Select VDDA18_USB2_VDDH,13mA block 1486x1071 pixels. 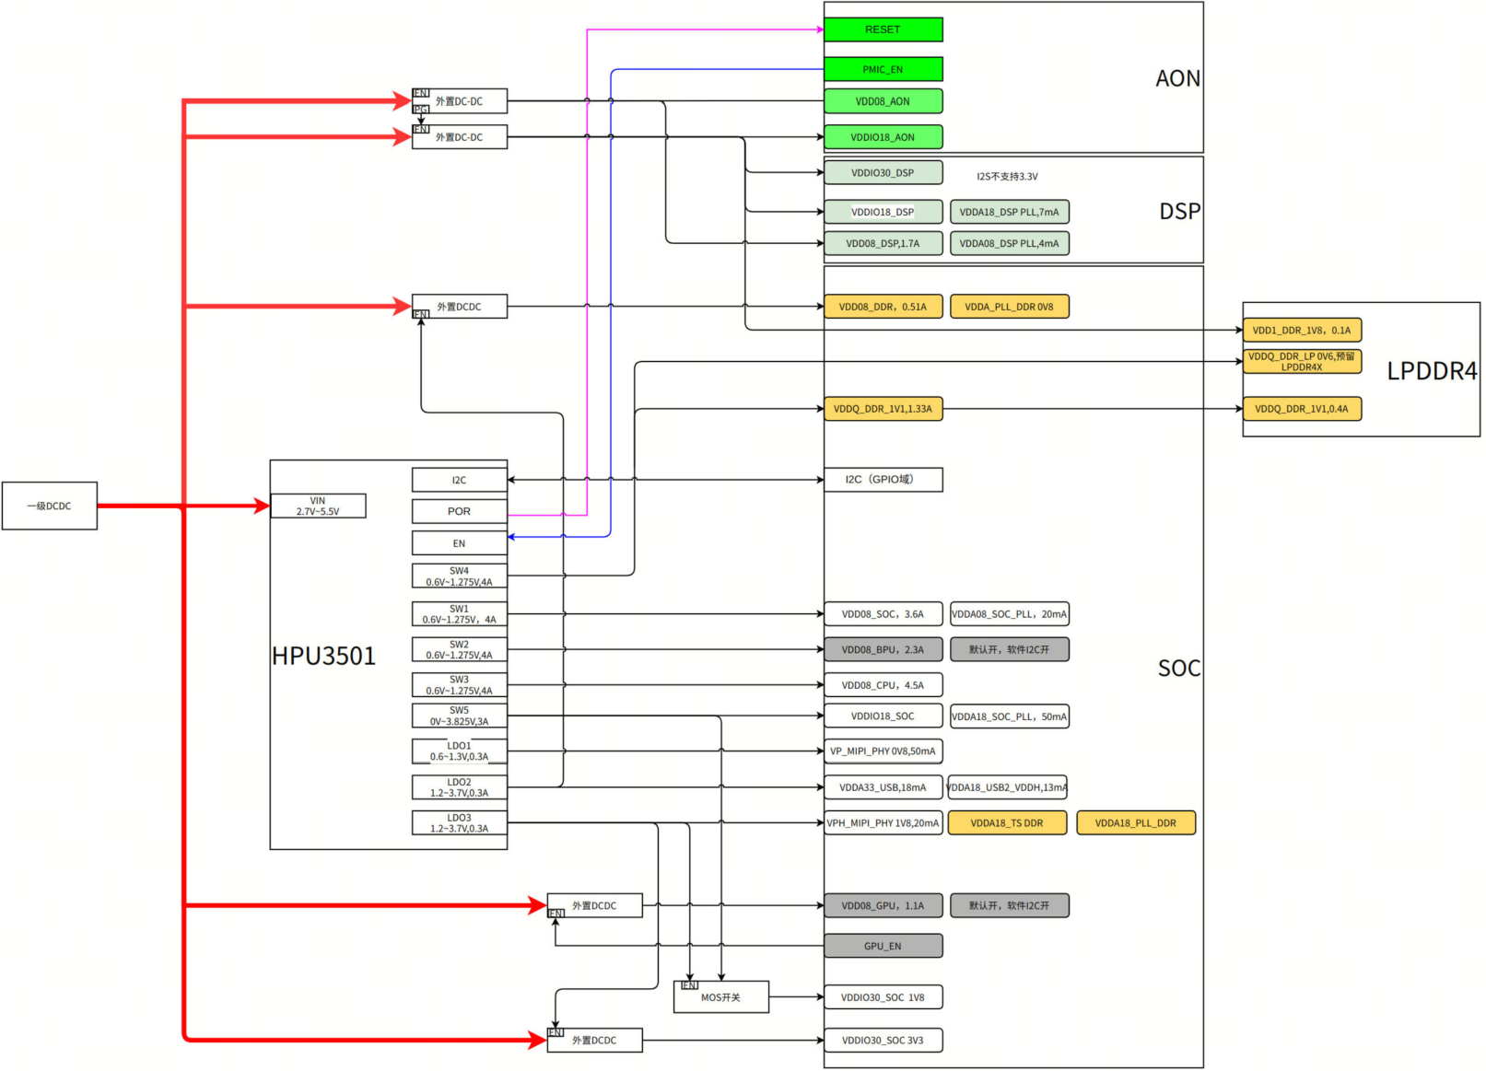1007,787
